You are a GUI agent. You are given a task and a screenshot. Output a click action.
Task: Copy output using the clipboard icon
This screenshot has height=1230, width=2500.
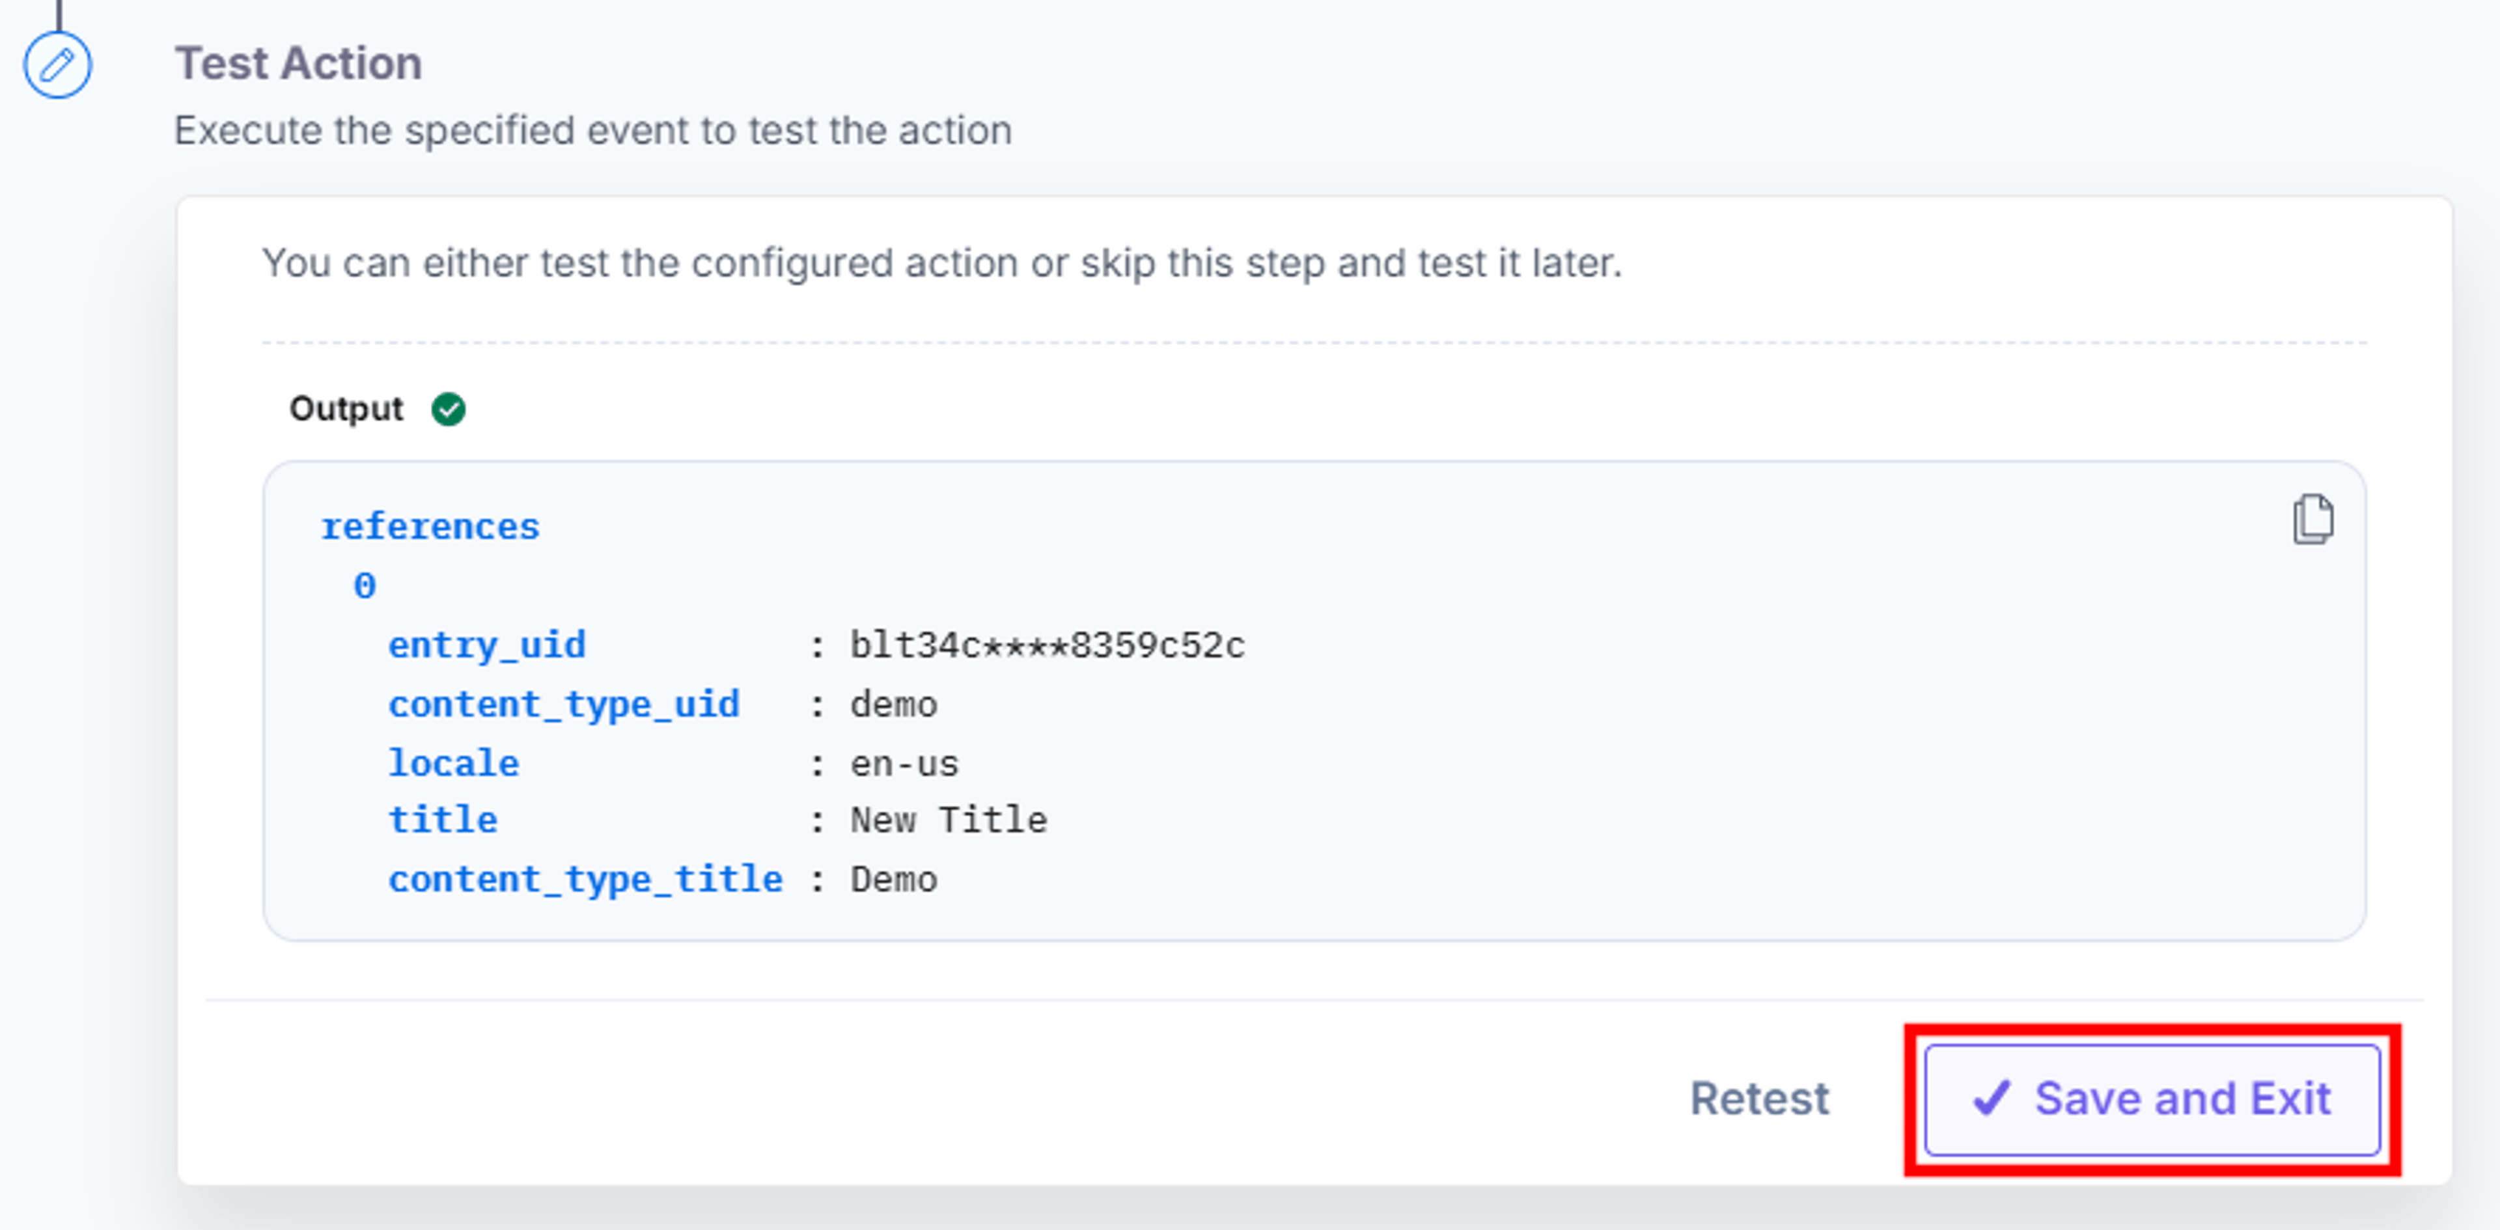tap(2312, 520)
